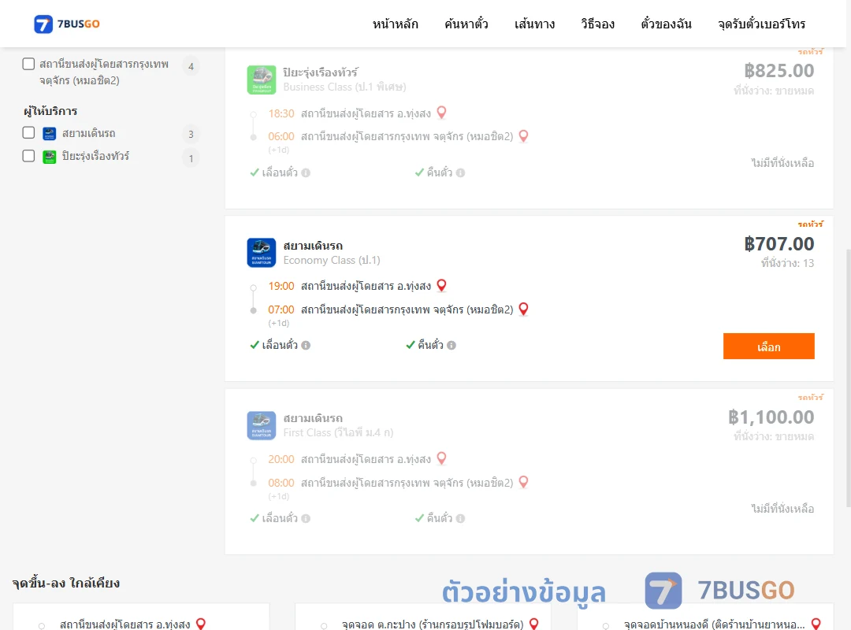Click ที่นั่งว่าง: 13 seat count
Image resolution: width=851 pixels, height=630 pixels.
[x=787, y=263]
